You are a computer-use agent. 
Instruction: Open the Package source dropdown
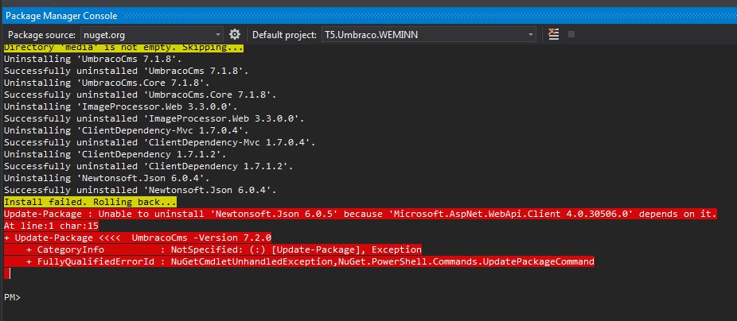pos(152,34)
